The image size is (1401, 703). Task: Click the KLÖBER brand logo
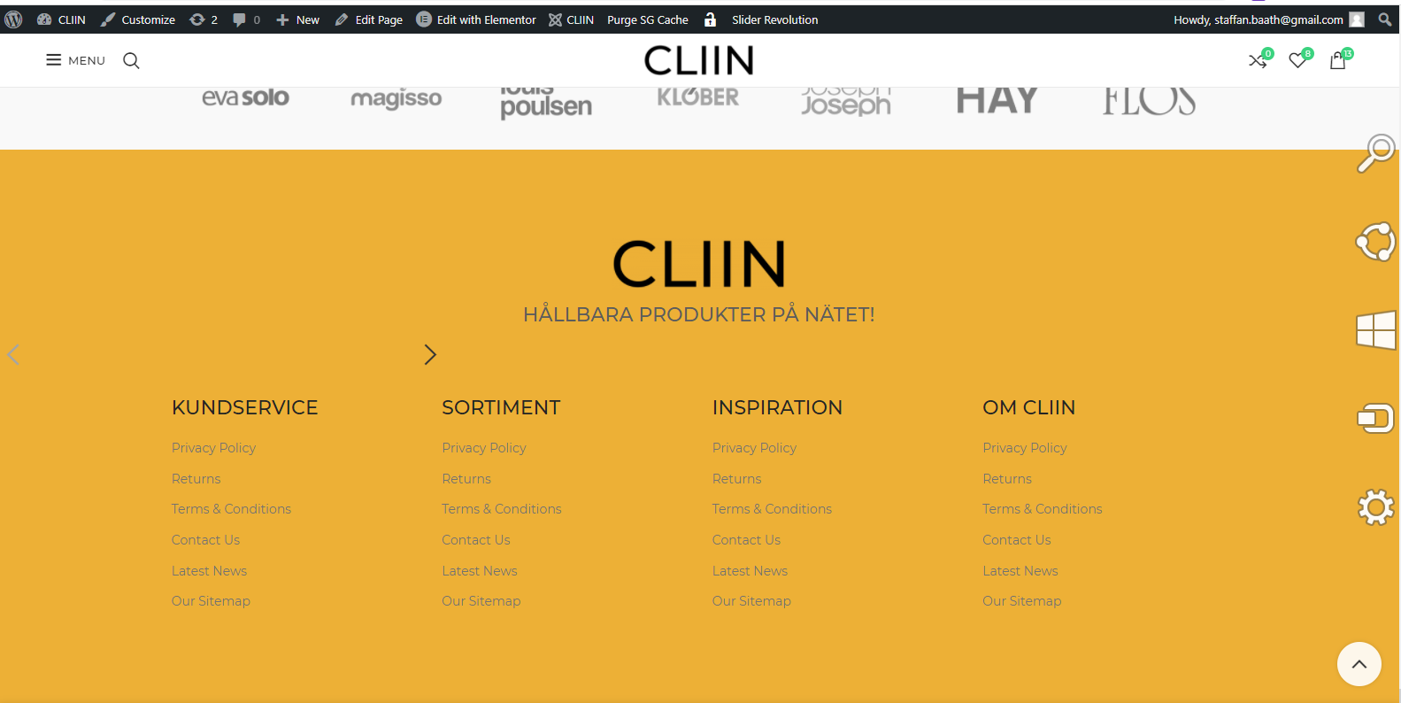point(697,97)
